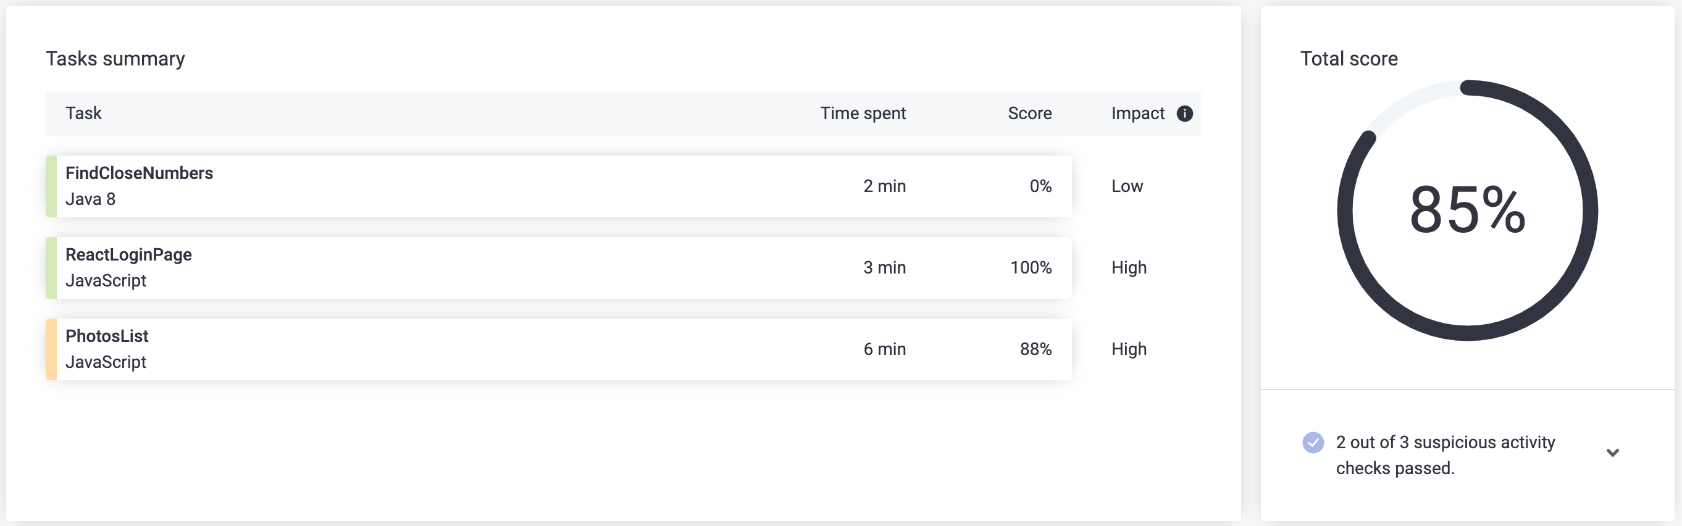Click the orange bar beside PhotosList
The height and width of the screenshot is (526, 1682).
51,350
